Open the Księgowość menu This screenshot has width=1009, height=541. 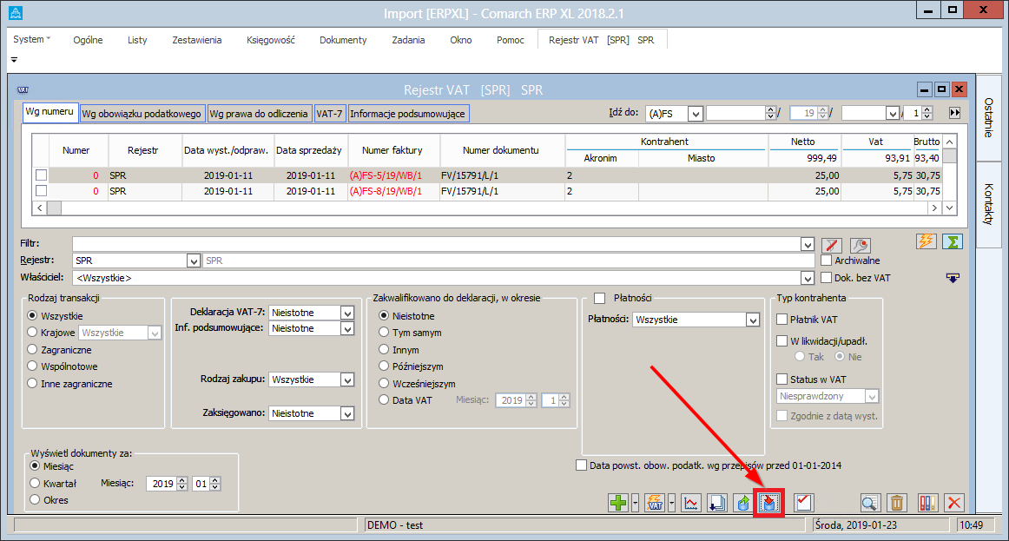tap(271, 39)
